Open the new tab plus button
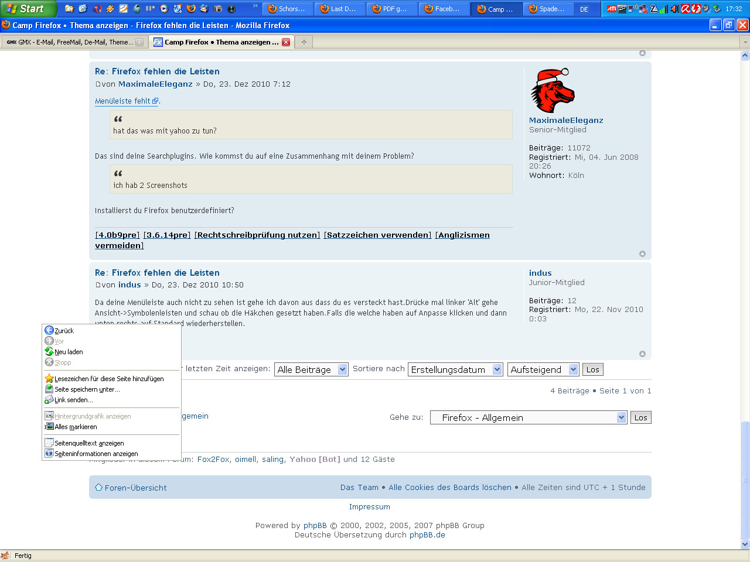Viewport: 750px width, 562px height. (x=304, y=42)
